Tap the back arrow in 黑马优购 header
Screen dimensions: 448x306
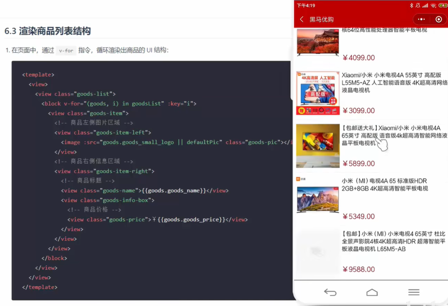[x=302, y=19]
